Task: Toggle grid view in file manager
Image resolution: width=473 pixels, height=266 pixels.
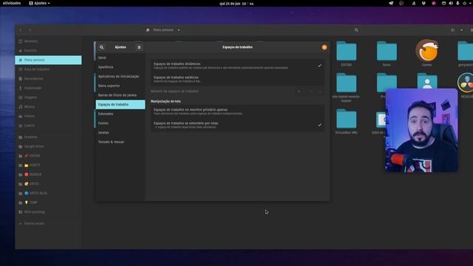Action: [453, 30]
